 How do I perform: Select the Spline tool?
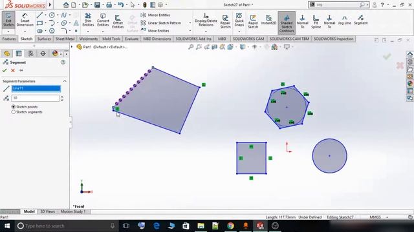(x=64, y=15)
